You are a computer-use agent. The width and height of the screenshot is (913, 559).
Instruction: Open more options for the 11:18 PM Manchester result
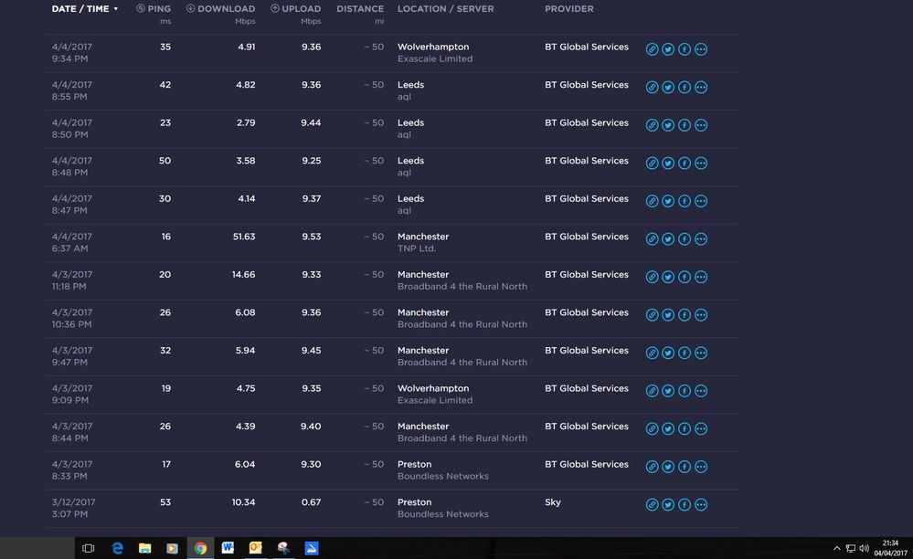[701, 277]
